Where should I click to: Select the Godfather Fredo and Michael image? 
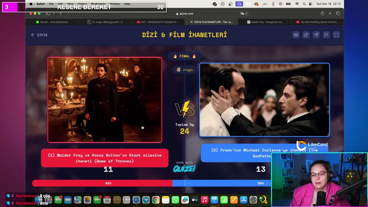coord(264,100)
